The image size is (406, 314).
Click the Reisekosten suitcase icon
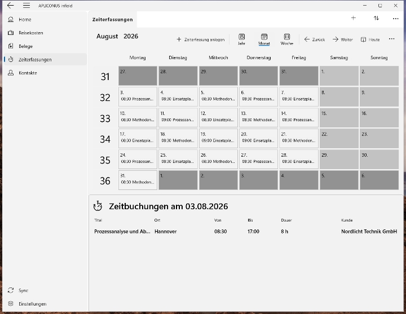[11, 33]
